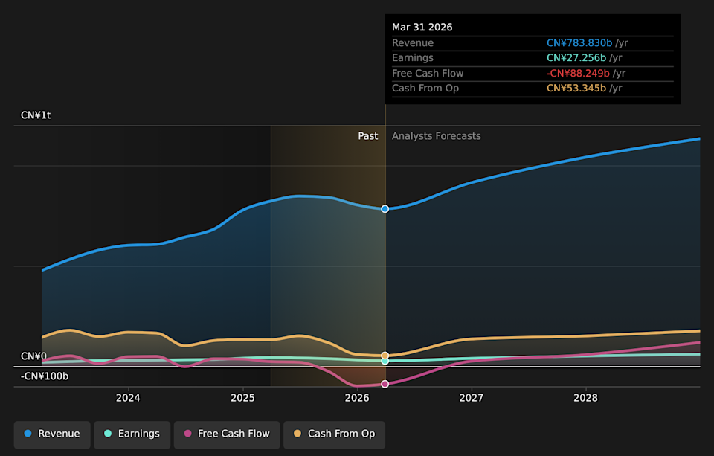
Task: Click the -CN¥100b y-axis label
Action: [x=45, y=376]
